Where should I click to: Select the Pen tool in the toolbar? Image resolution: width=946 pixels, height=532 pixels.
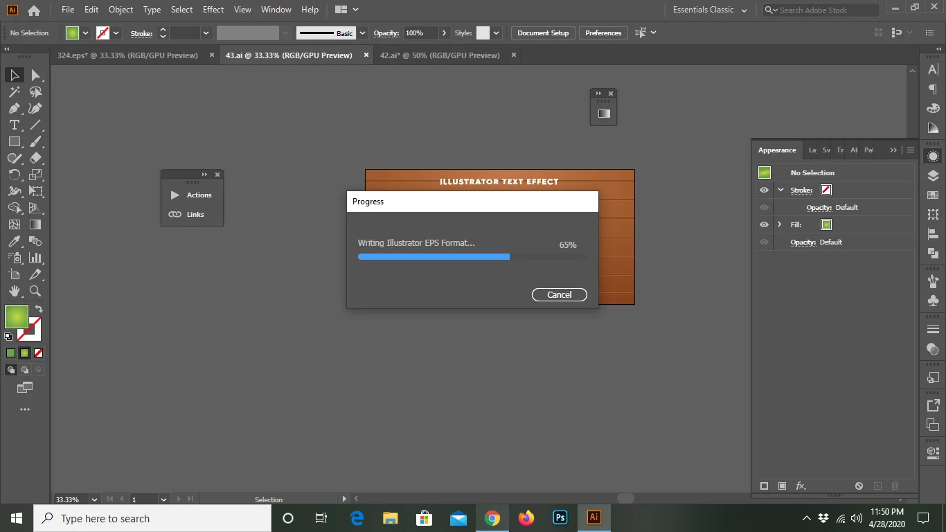coord(14,108)
